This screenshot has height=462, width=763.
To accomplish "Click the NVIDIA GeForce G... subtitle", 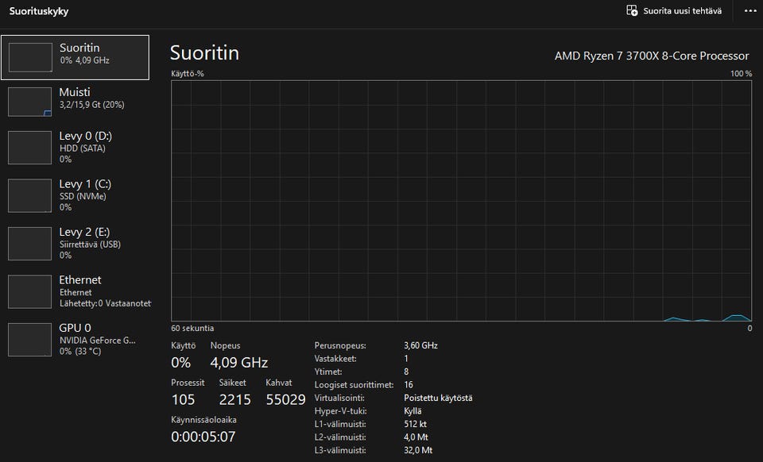I will [97, 340].
